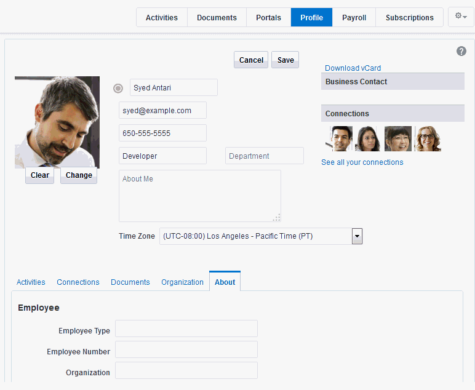Download the vCard link

(353, 68)
